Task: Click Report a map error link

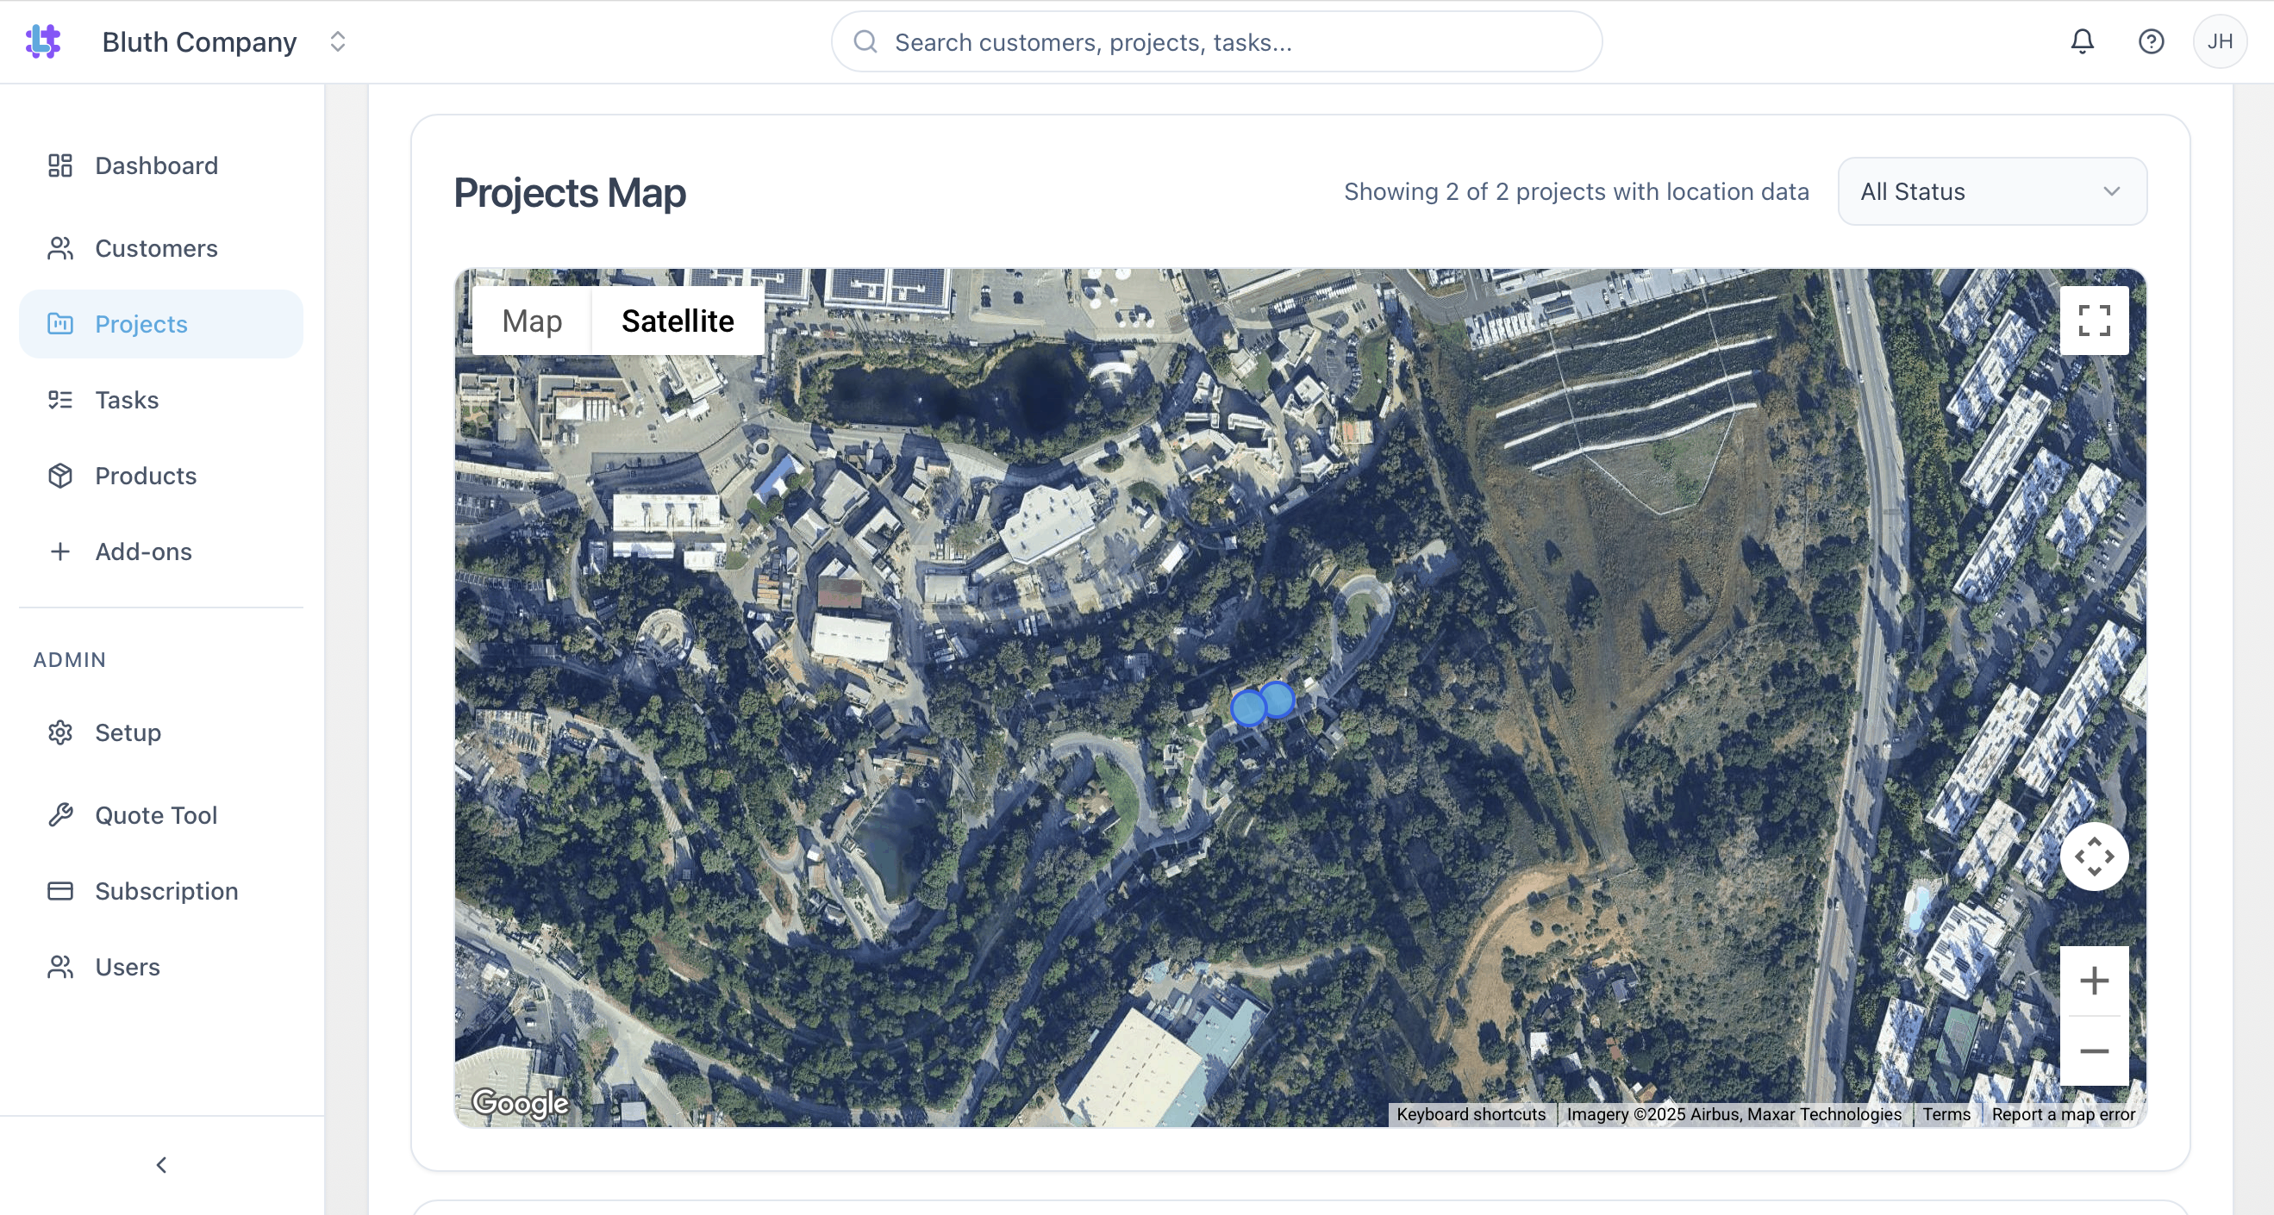Action: [x=2062, y=1113]
